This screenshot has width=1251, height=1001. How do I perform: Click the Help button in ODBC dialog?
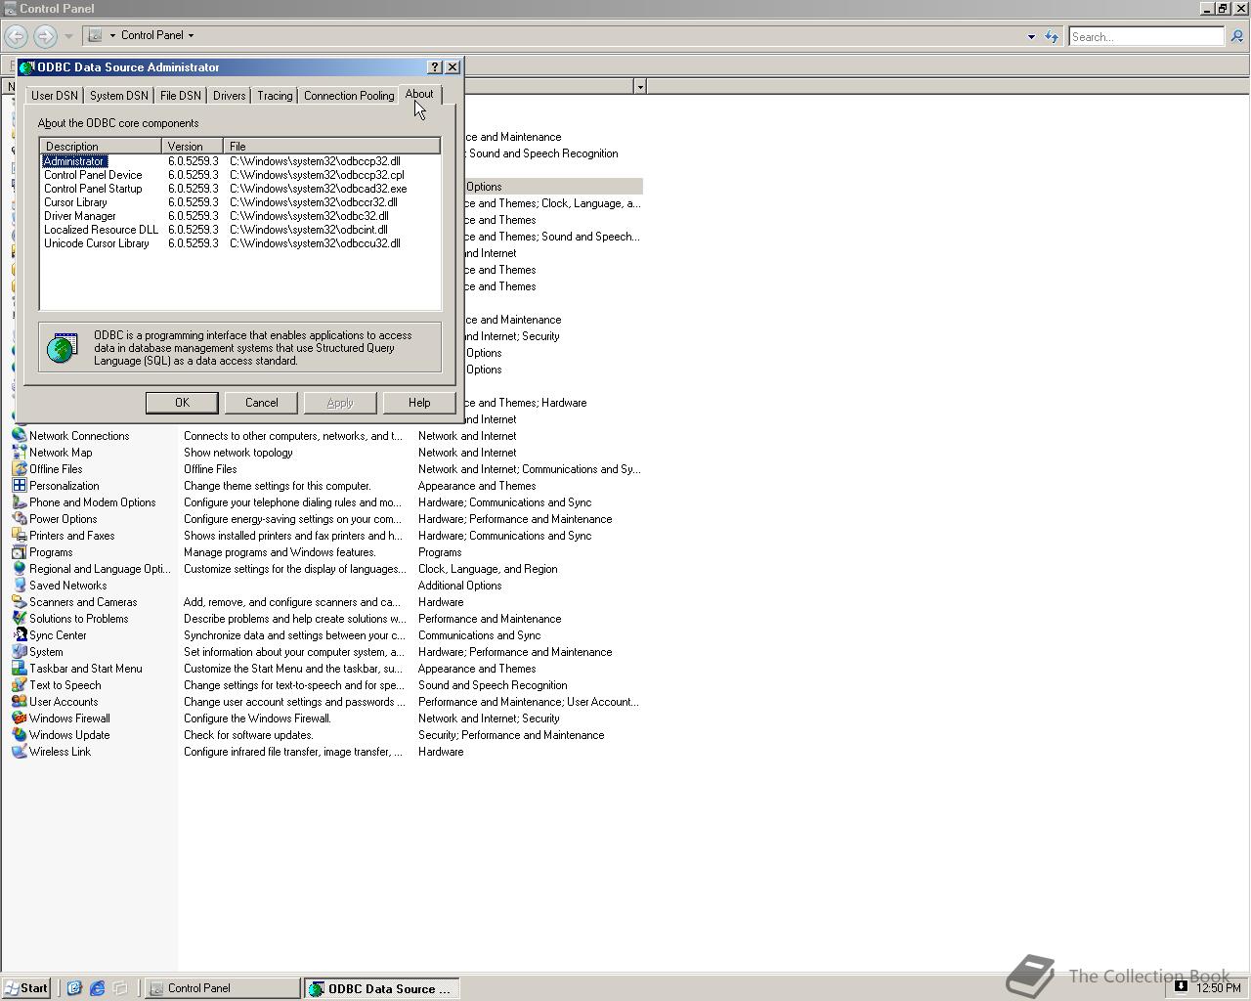coord(419,403)
